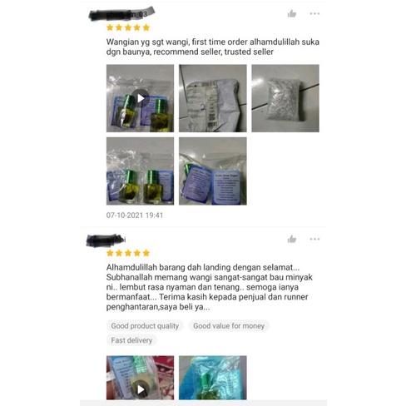Select the Fast delivery tag

click(x=131, y=340)
